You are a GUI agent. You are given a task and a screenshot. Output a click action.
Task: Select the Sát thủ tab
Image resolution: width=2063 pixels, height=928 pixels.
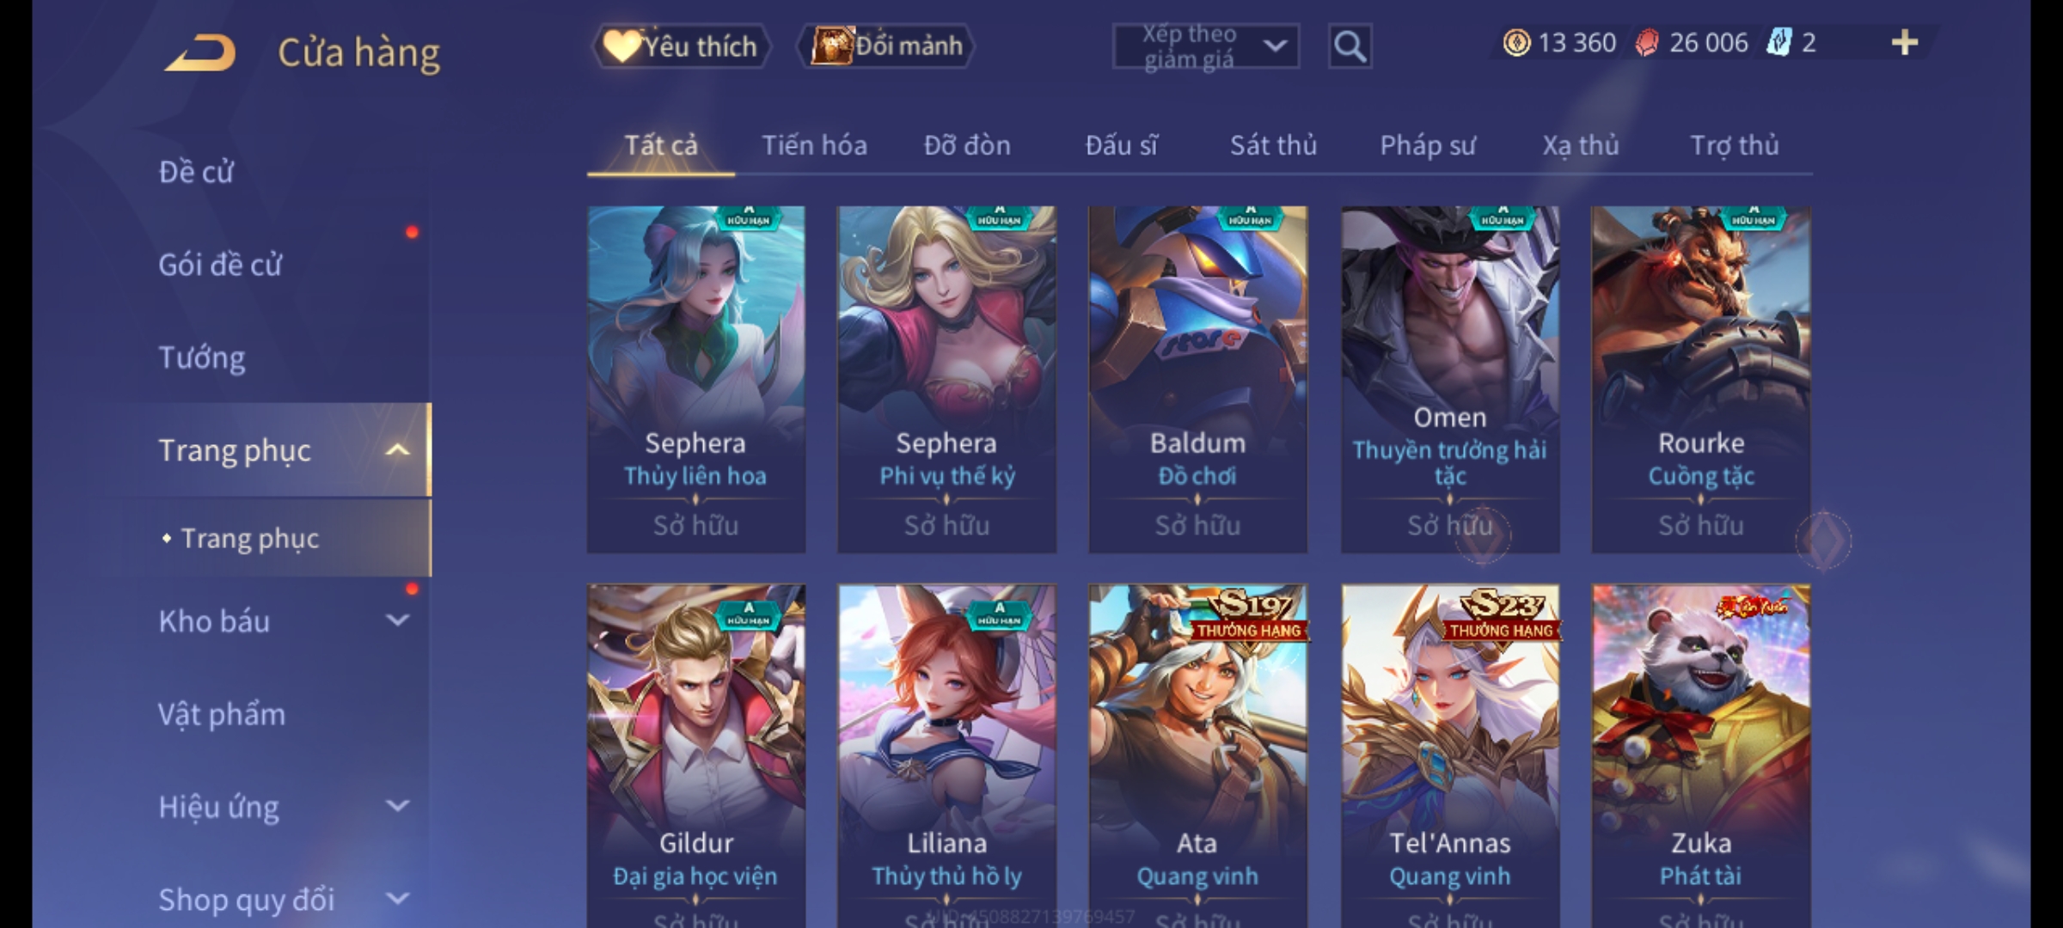tap(1273, 145)
